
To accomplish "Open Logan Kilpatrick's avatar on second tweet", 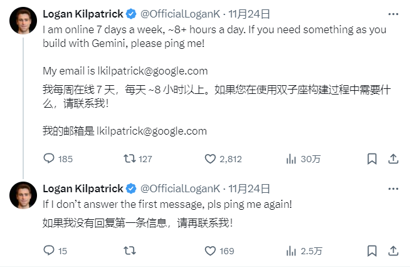I will coord(23,195).
